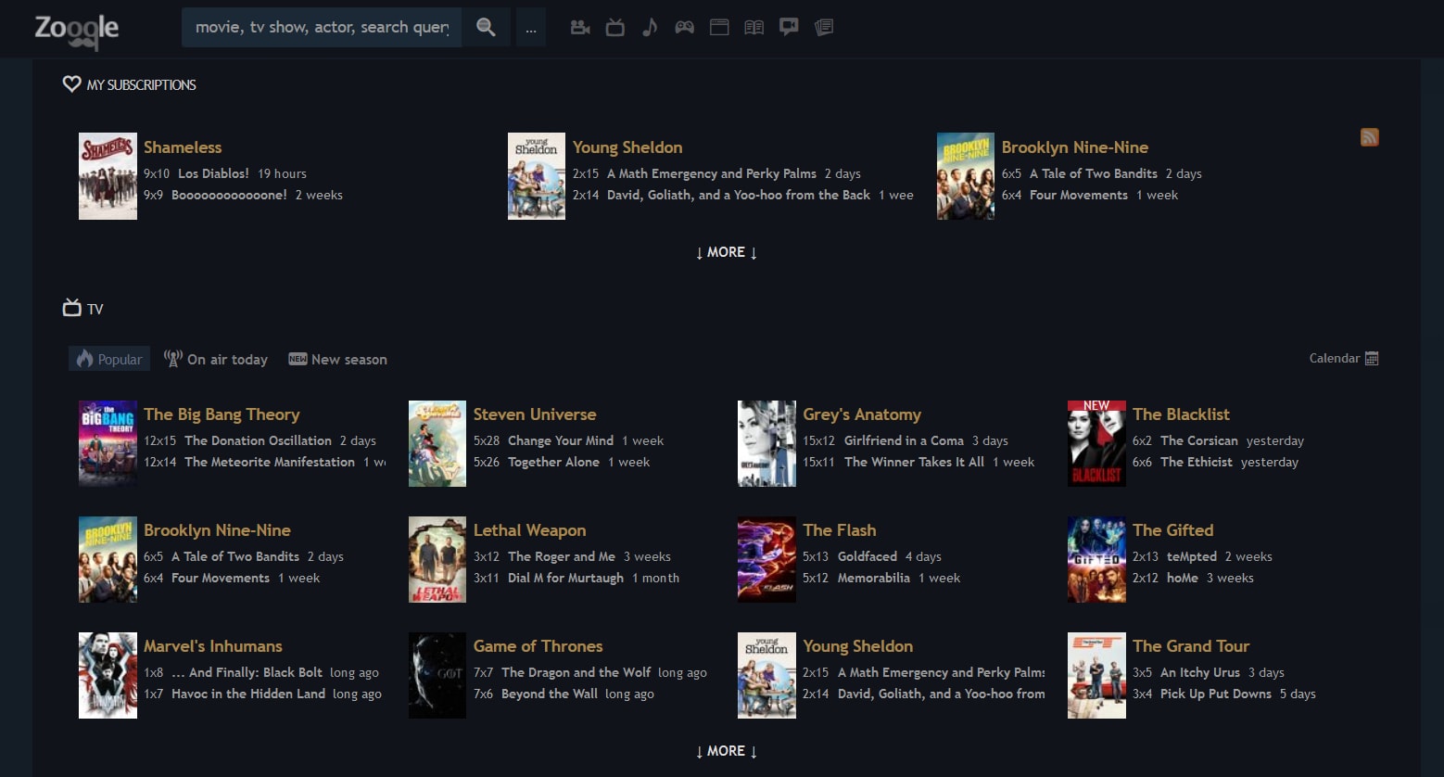
Task: Open the Applications category window icon
Action: tap(719, 28)
